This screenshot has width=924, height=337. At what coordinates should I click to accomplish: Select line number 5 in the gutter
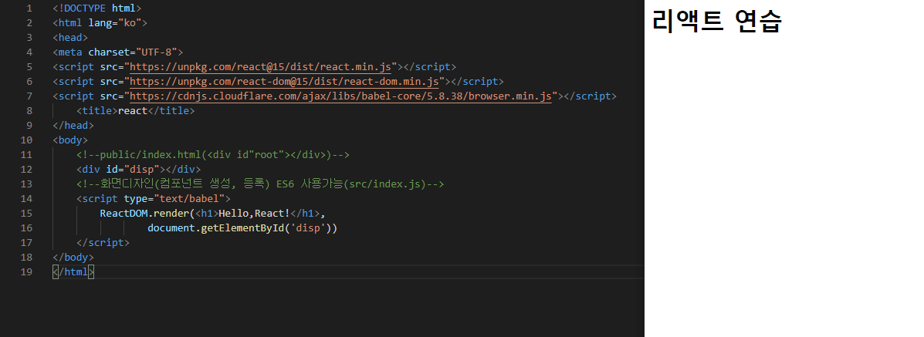tap(29, 66)
